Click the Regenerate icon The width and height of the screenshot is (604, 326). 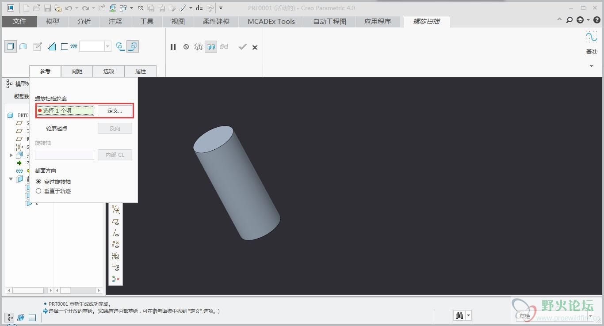[x=102, y=8]
